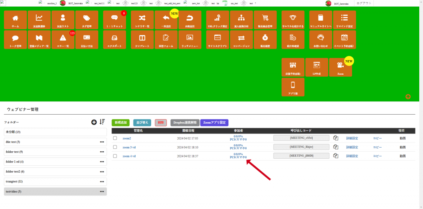Viewport: 423px width, 209px height.
Task: Add a new folder with plus icon
Action: tap(94, 122)
